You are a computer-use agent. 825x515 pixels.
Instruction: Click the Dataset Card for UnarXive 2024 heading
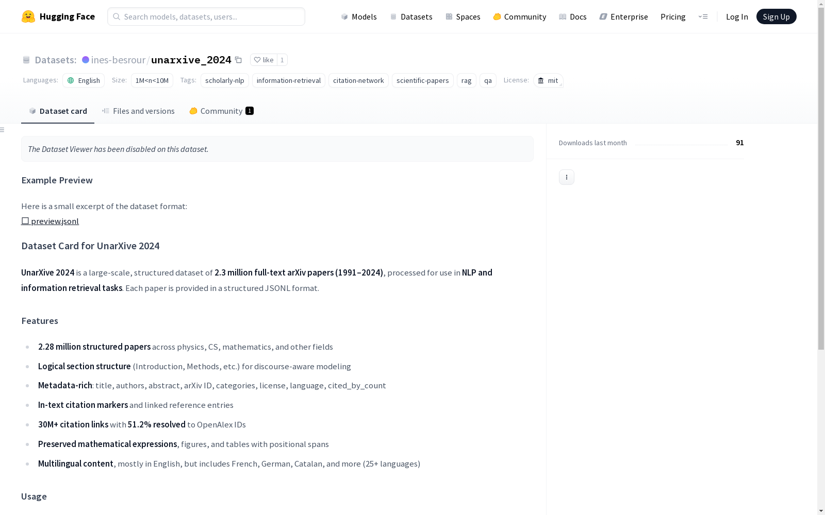tap(90, 246)
